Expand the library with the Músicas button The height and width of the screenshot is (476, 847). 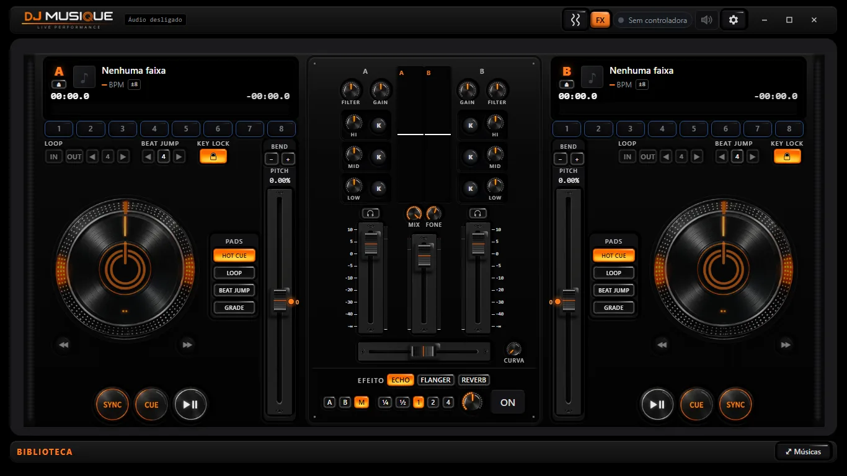click(803, 451)
